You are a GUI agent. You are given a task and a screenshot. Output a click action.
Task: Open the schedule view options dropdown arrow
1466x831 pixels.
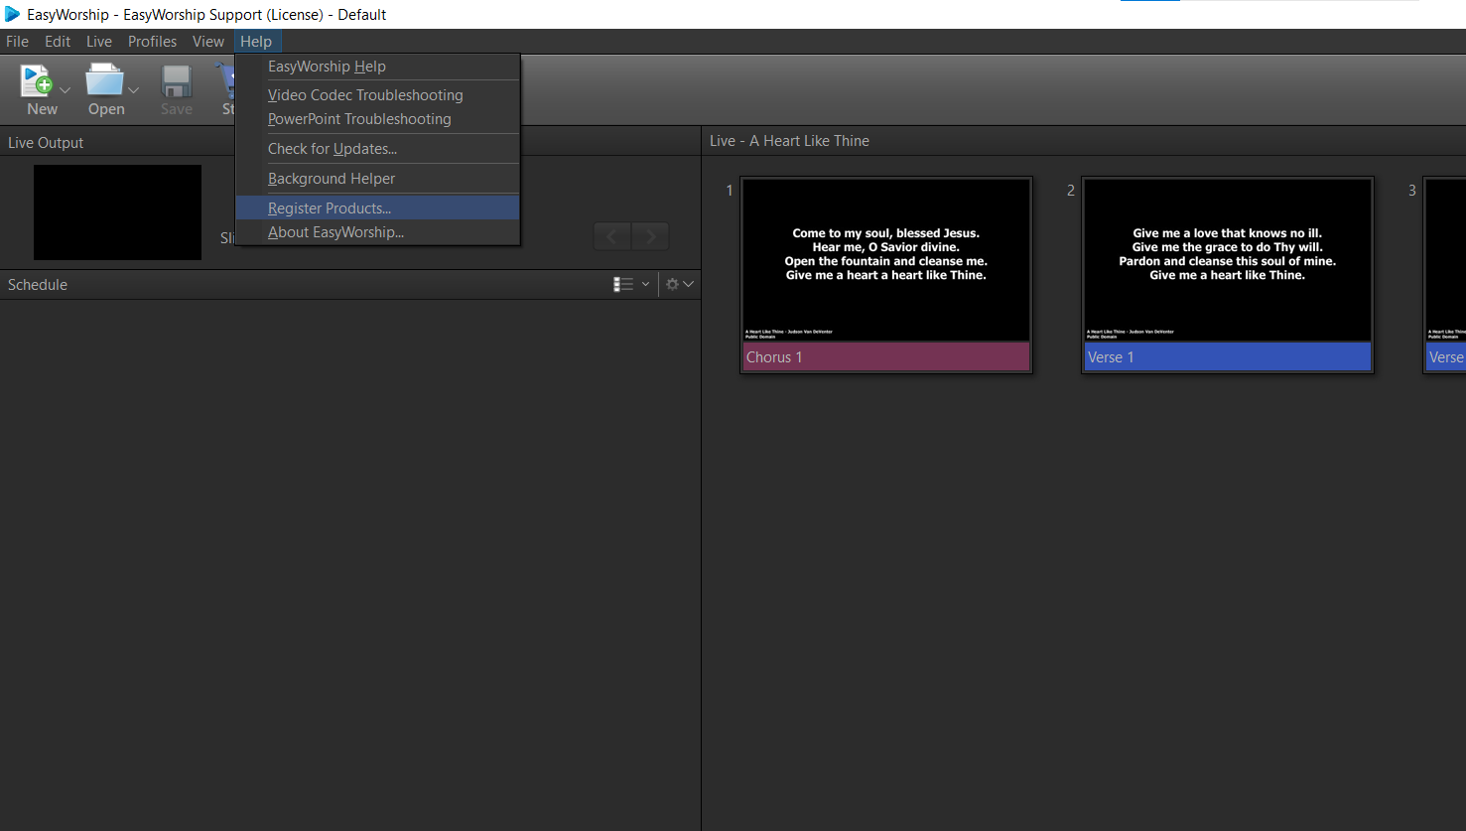point(645,285)
